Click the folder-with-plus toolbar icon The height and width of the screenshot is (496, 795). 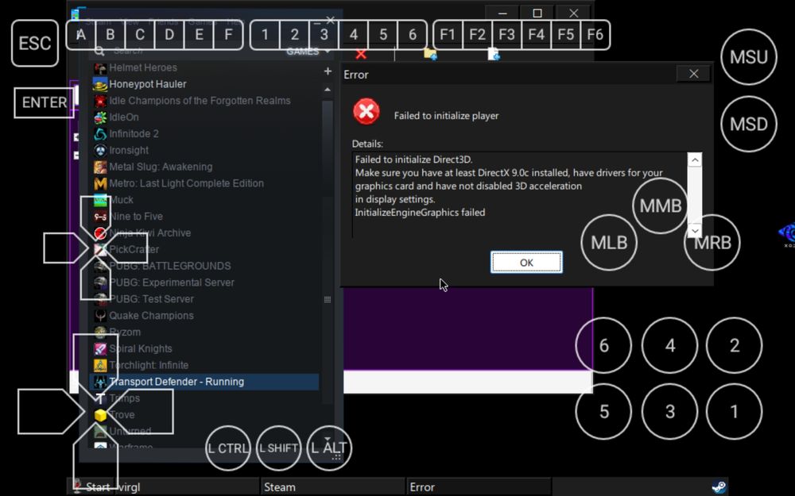point(430,54)
